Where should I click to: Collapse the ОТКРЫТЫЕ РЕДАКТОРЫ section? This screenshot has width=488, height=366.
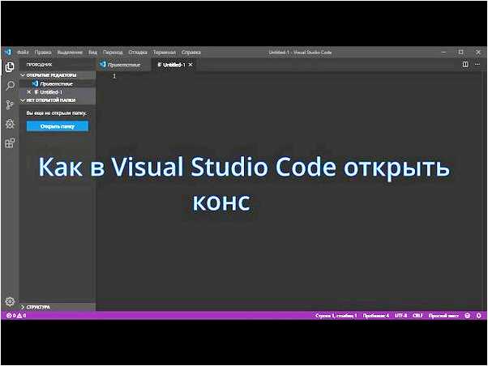[58, 75]
